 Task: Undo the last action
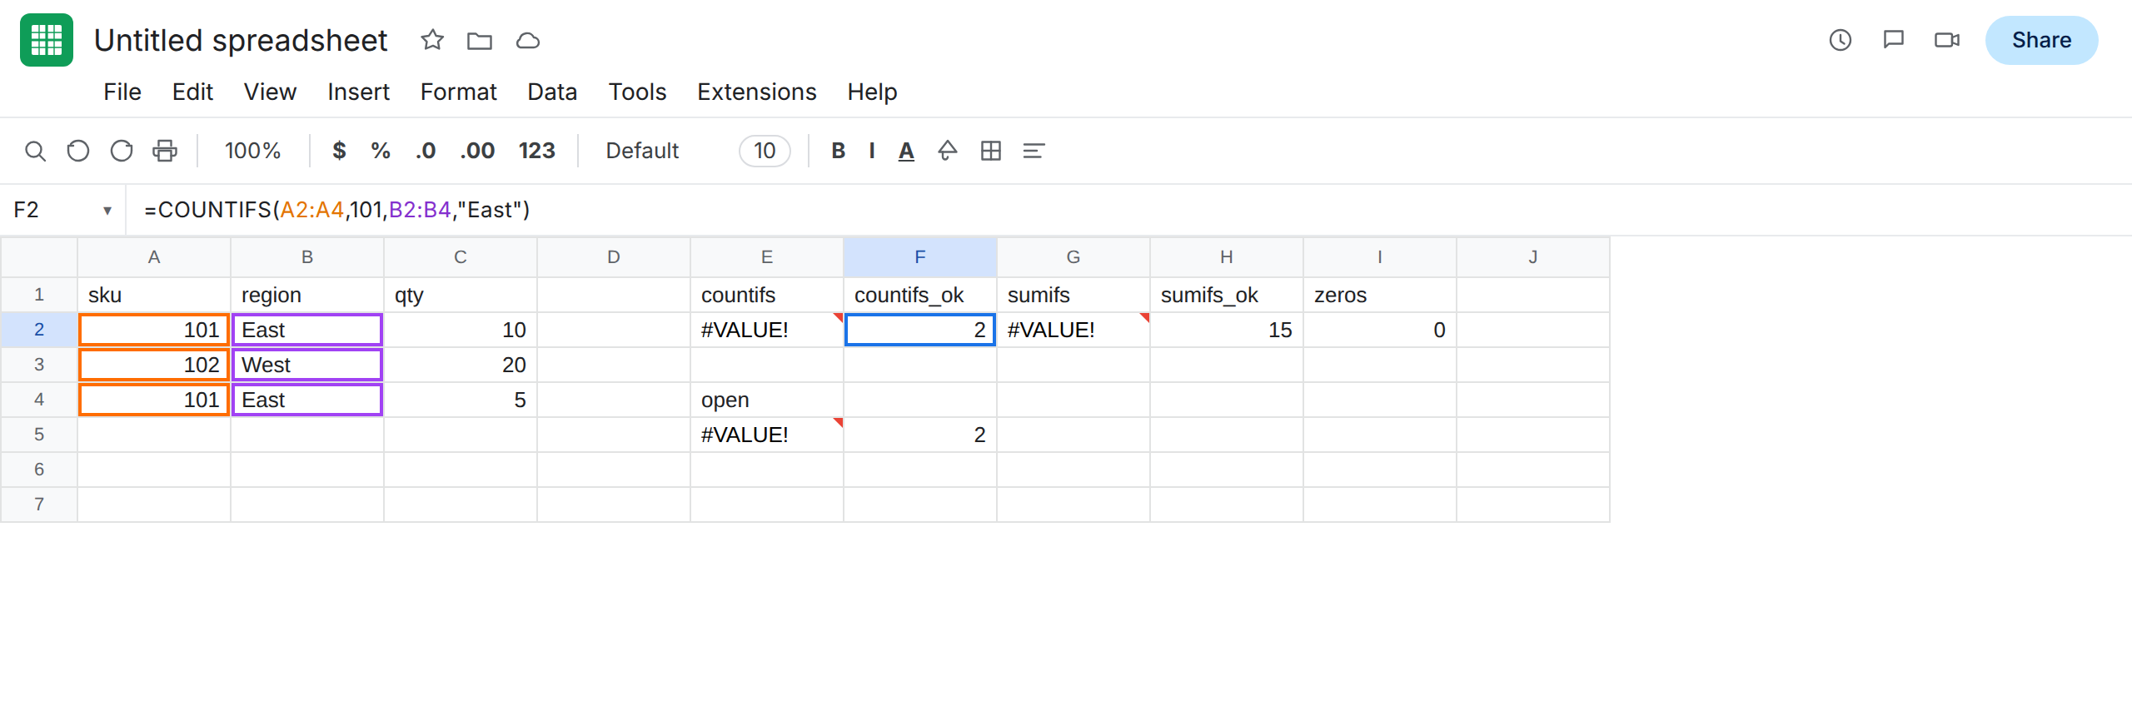pyautogui.click(x=78, y=151)
